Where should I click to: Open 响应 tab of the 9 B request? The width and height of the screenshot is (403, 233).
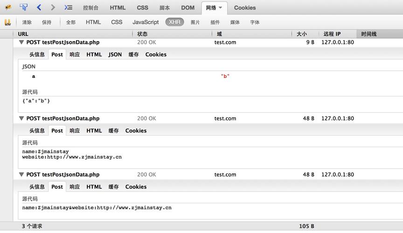point(75,55)
